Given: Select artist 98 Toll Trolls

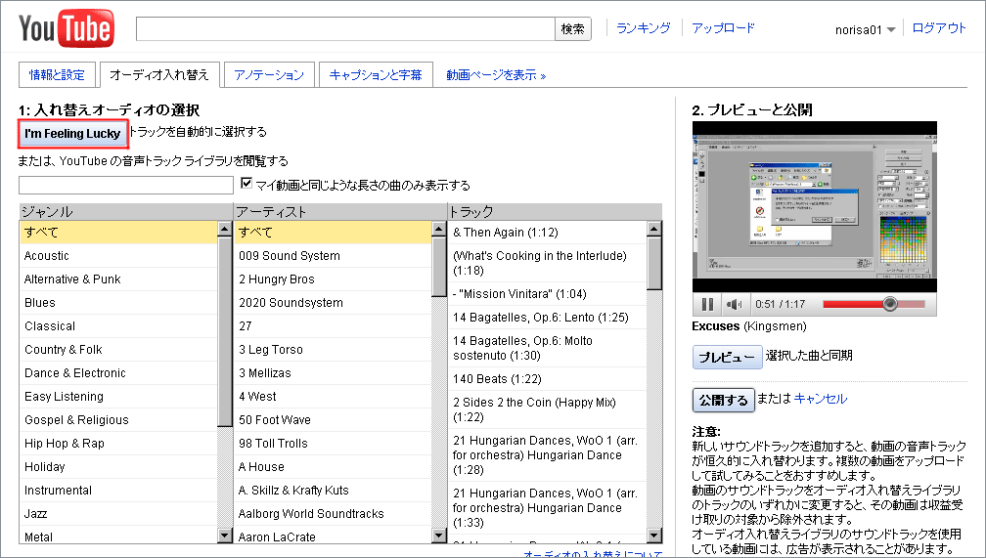Looking at the screenshot, I should tap(333, 443).
